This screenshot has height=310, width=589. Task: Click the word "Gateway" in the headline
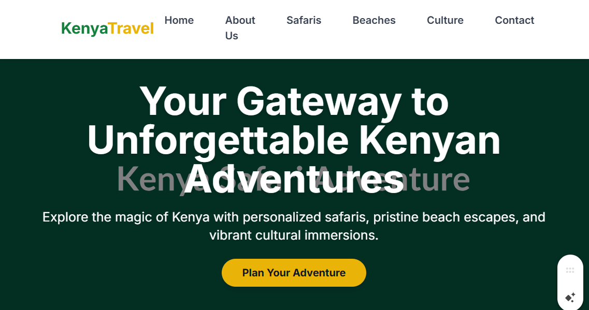318,101
